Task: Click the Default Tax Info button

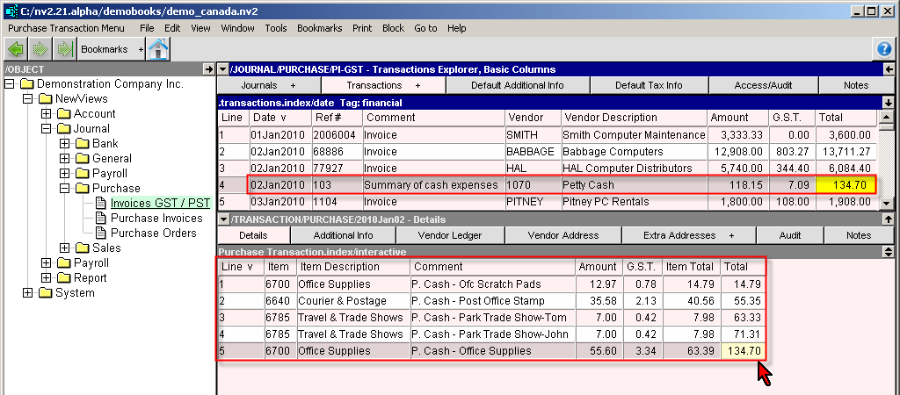Action: click(x=649, y=85)
